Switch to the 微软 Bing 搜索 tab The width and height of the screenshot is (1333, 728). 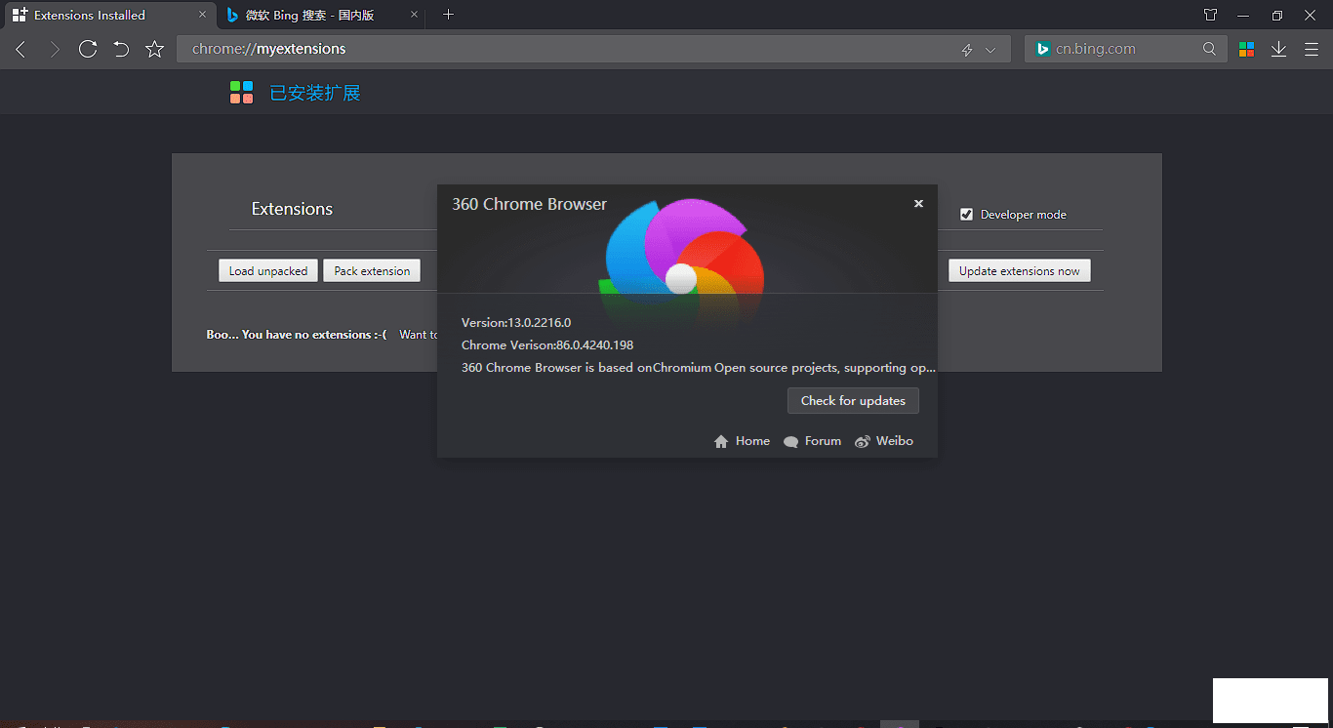tap(321, 15)
